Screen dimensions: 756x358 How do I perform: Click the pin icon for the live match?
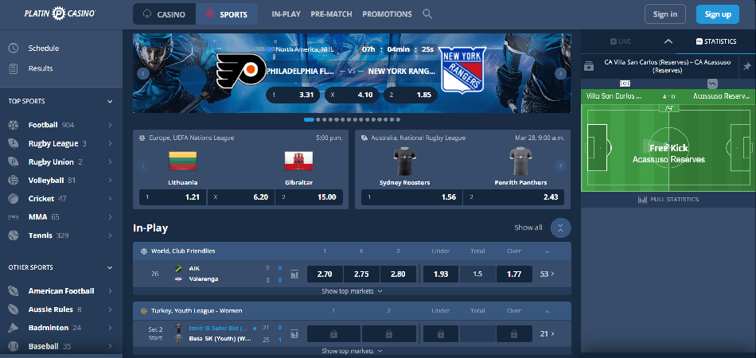746,65
